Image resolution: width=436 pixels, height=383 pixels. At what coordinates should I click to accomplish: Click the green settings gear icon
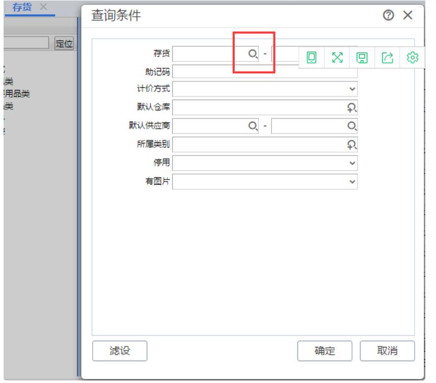pyautogui.click(x=413, y=57)
